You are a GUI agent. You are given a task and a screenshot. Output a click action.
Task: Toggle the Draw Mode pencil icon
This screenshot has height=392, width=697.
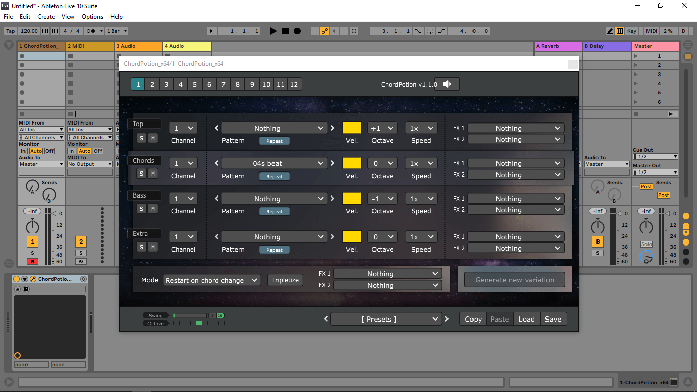(x=610, y=31)
